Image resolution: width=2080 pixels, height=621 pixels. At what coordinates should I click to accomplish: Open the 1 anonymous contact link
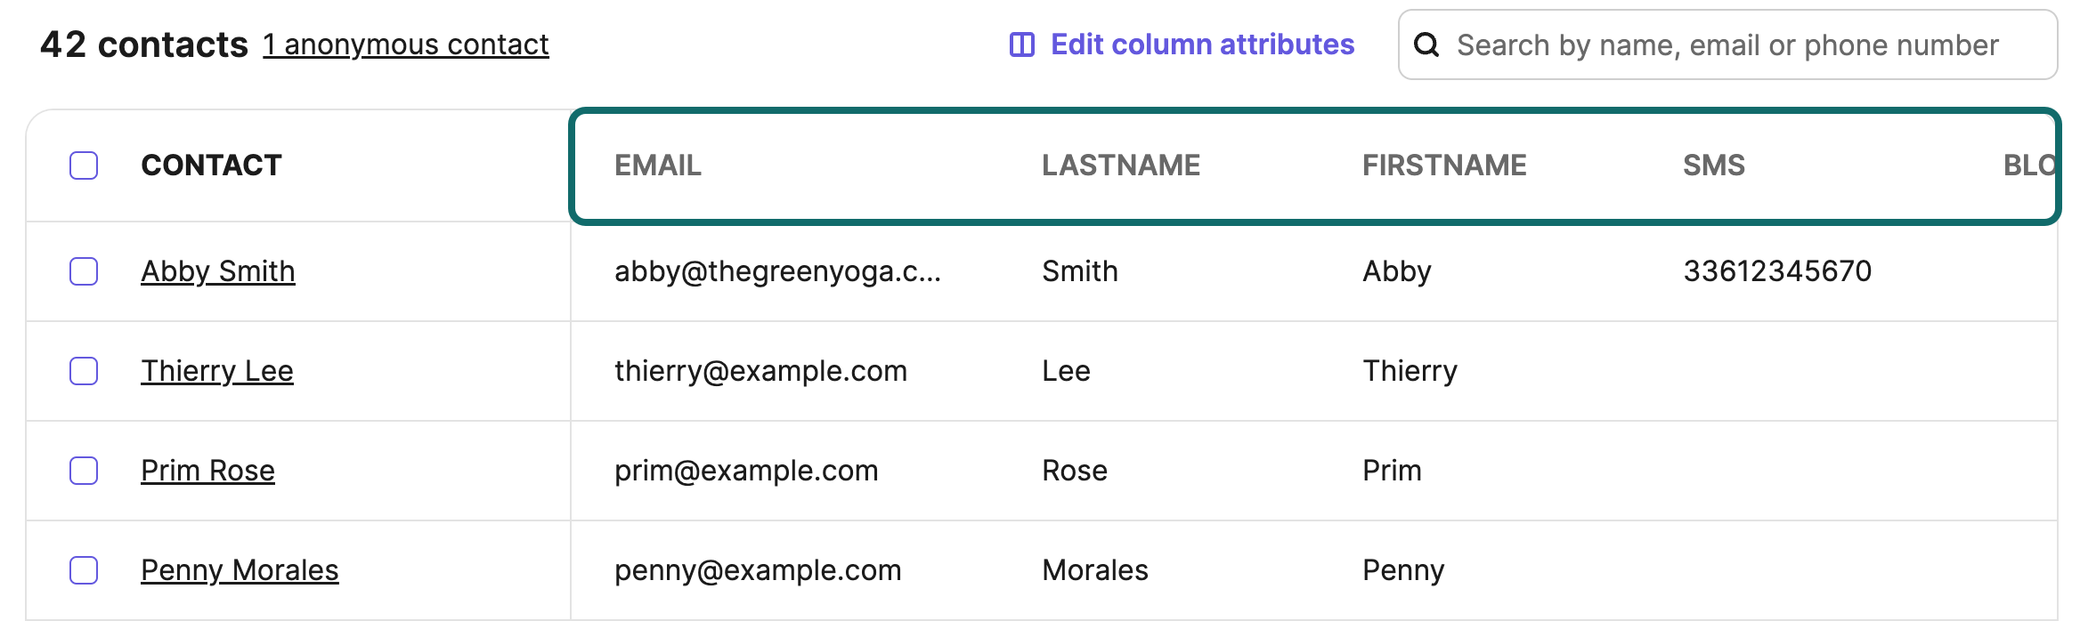405,44
